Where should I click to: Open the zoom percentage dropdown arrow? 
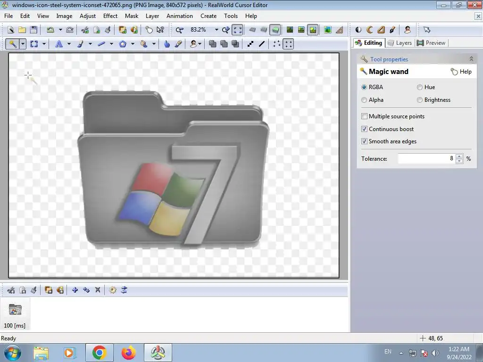point(216,30)
